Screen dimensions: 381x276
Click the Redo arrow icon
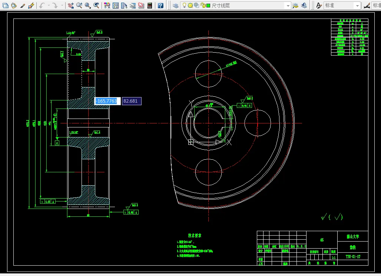pyautogui.click(x=55, y=5)
